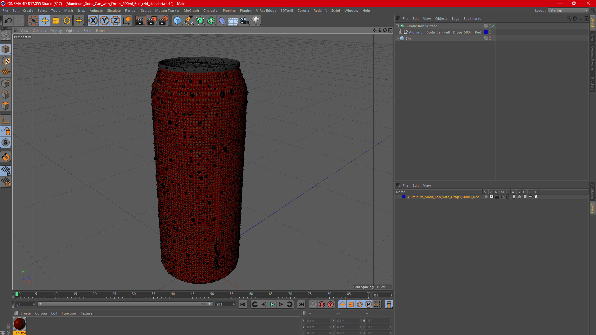This screenshot has width=596, height=335.
Task: Toggle Sky visibility dots
Action: (x=490, y=38)
